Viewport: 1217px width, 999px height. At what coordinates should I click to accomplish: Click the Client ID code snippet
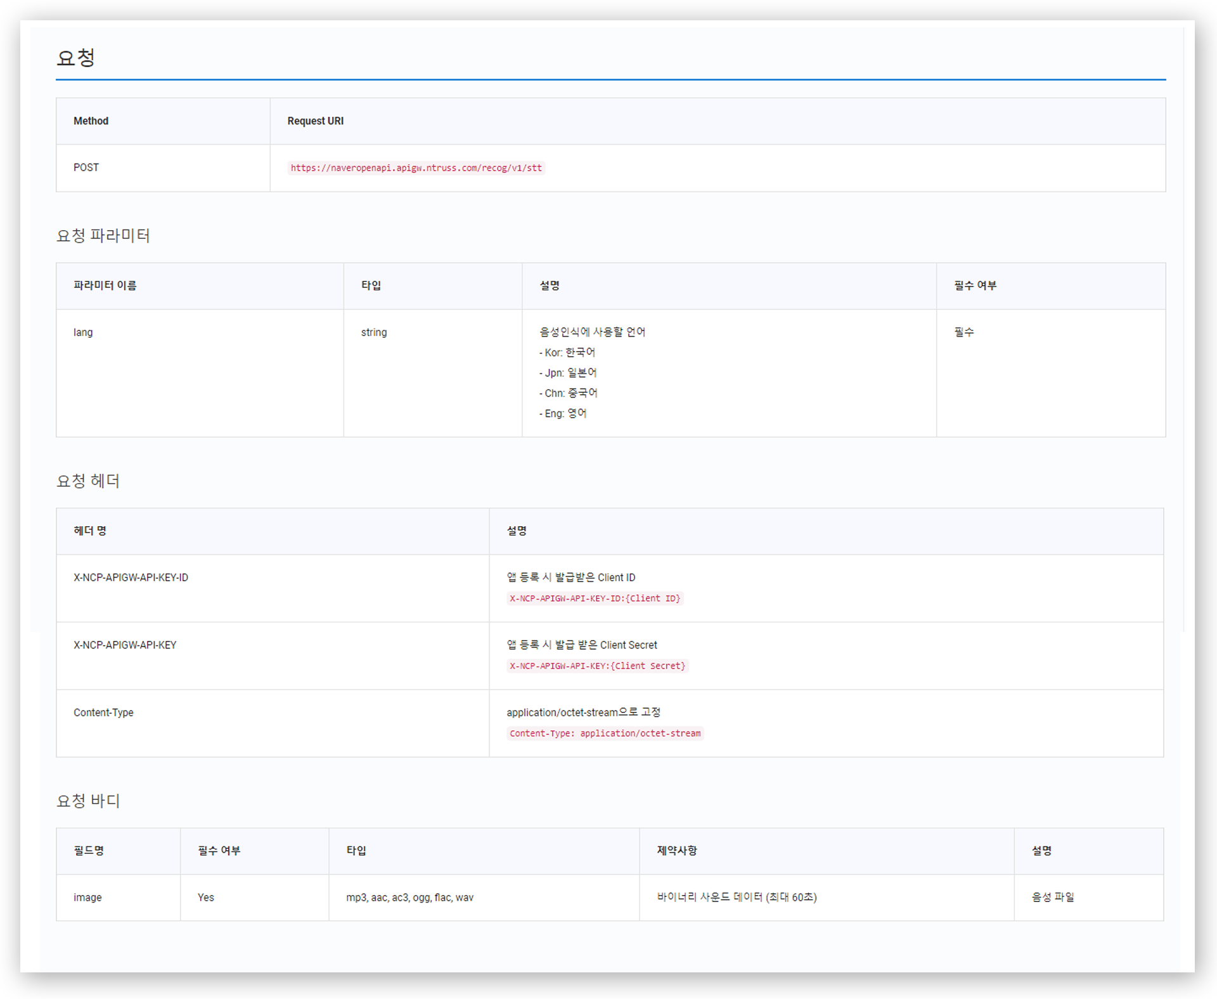(x=595, y=598)
